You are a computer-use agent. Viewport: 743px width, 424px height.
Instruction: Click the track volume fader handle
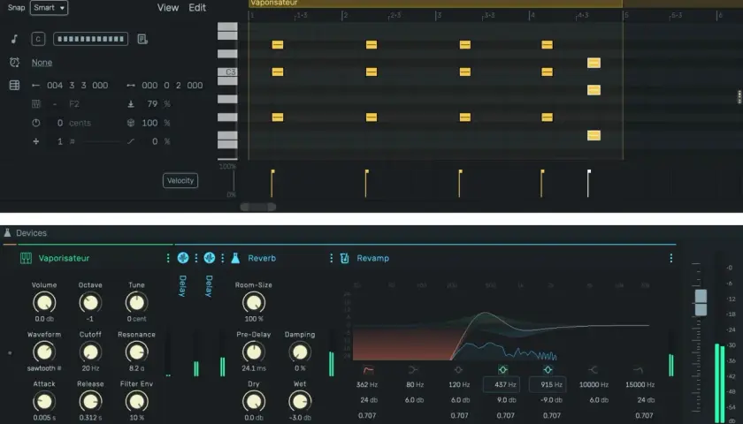pos(701,302)
